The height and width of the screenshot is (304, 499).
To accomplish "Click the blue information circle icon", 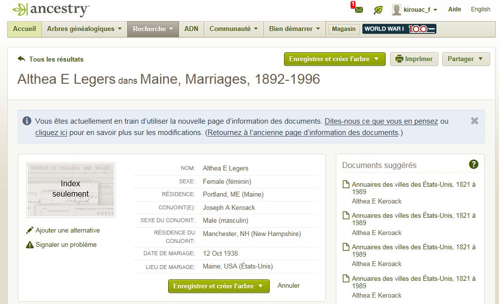I will point(27,121).
